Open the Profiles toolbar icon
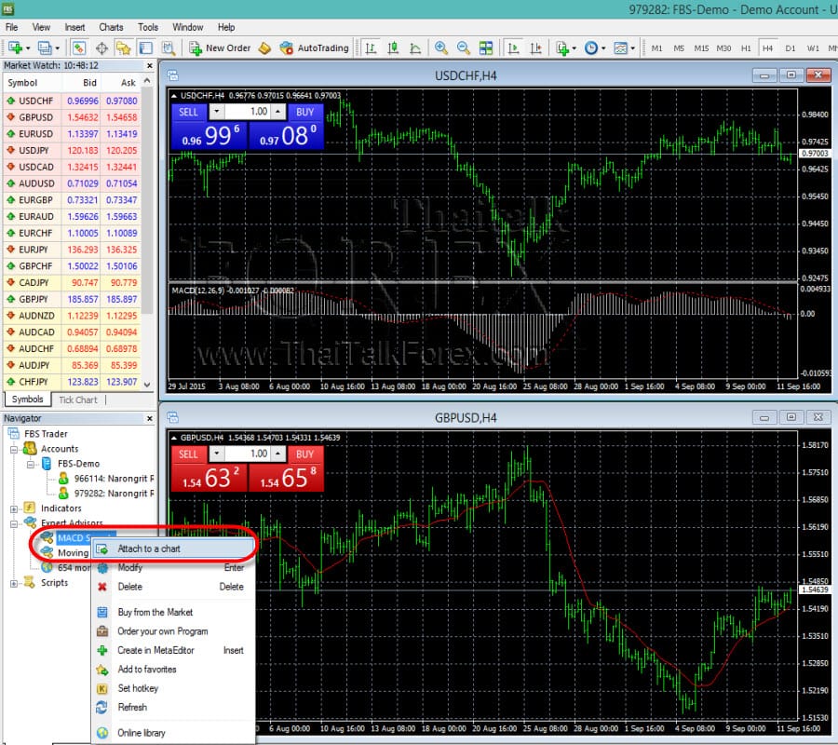The image size is (838, 745). (45, 48)
